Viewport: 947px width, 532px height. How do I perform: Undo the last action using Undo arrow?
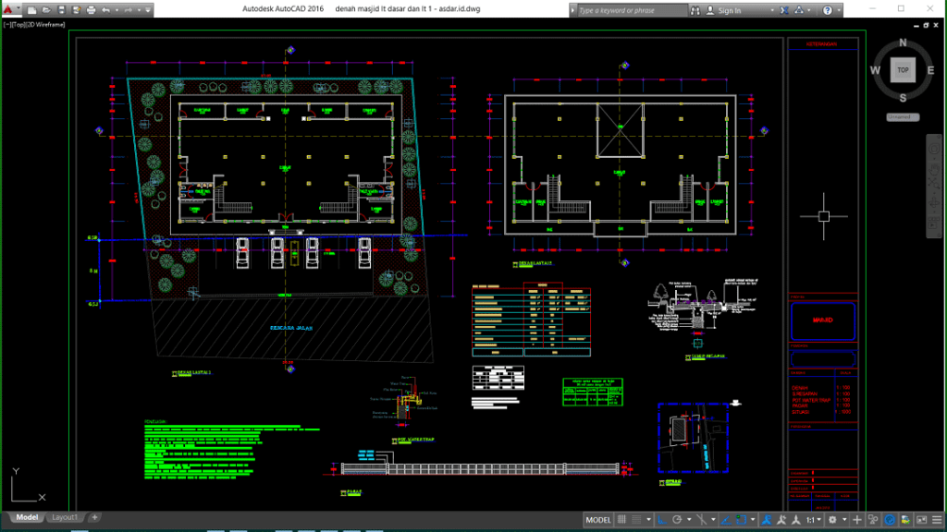[105, 10]
